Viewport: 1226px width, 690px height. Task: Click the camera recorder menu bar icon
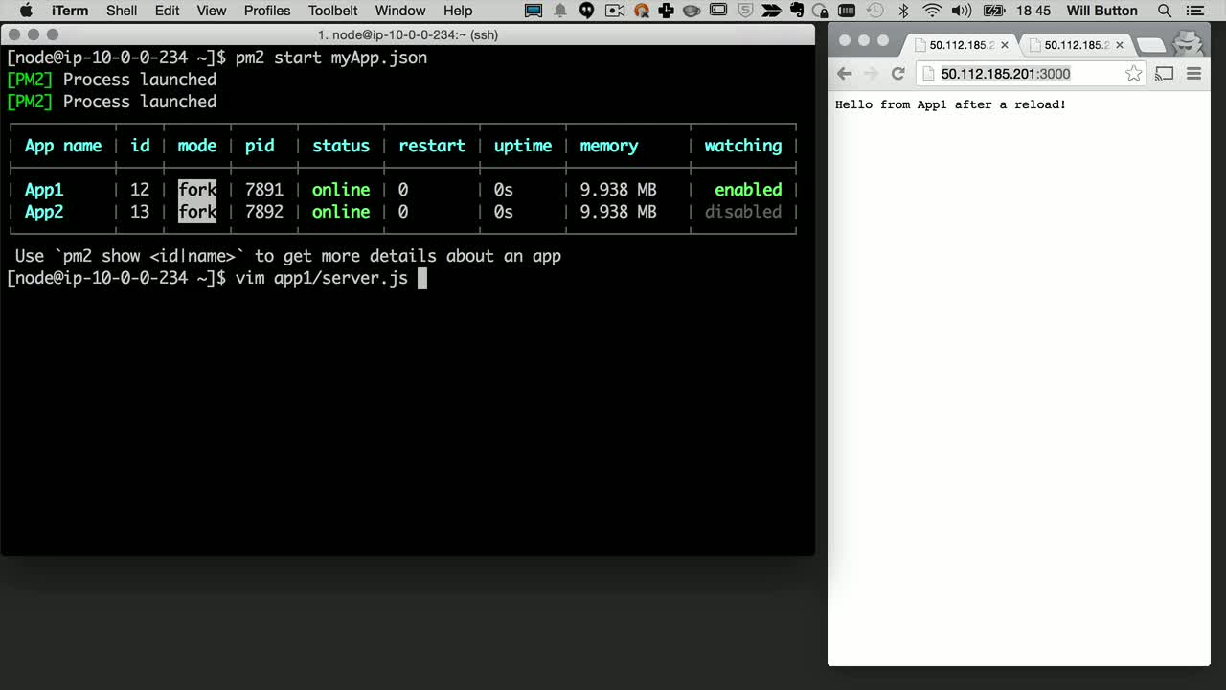(614, 11)
